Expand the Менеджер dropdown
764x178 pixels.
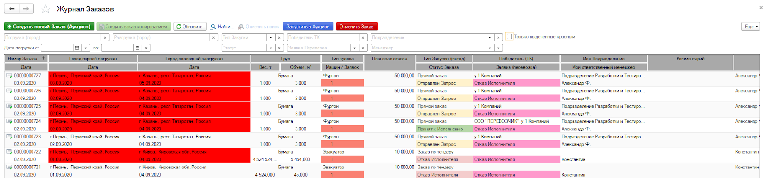(489, 48)
